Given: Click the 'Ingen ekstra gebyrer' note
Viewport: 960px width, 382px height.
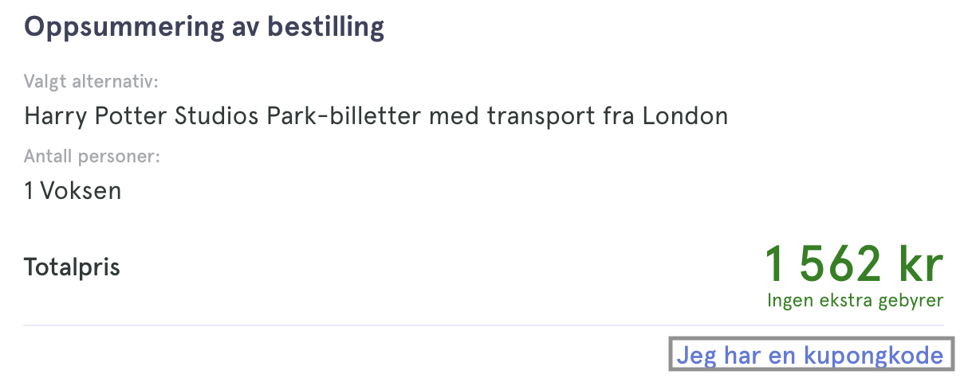Looking at the screenshot, I should click(x=856, y=301).
